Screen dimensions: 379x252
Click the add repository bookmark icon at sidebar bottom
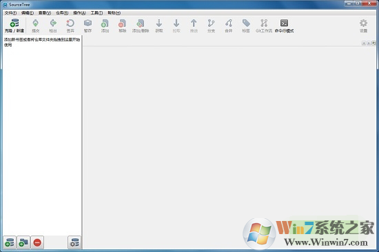pos(10,242)
